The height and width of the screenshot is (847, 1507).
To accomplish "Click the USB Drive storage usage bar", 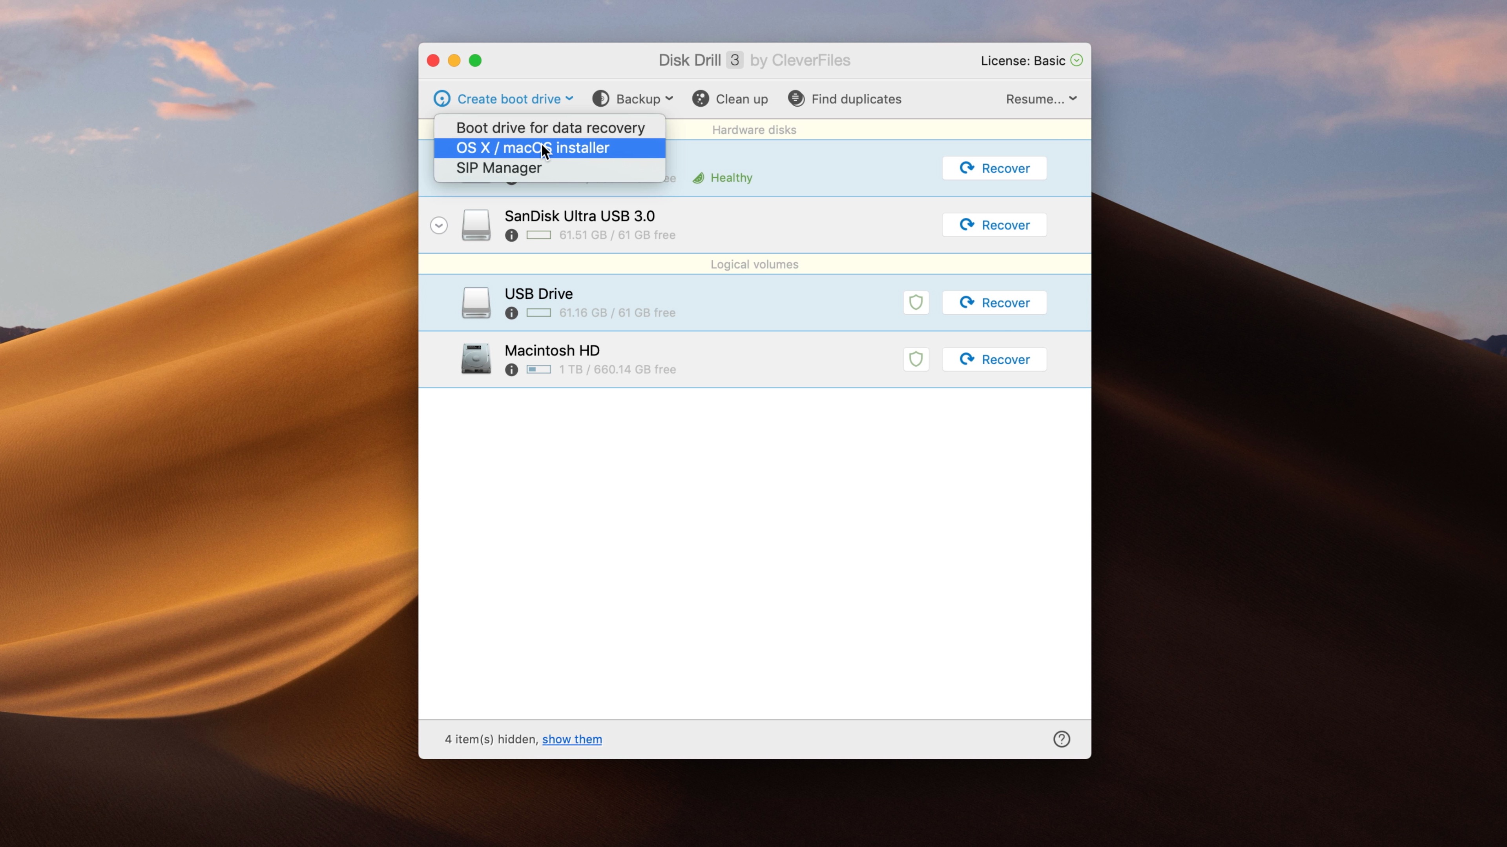I will (538, 313).
